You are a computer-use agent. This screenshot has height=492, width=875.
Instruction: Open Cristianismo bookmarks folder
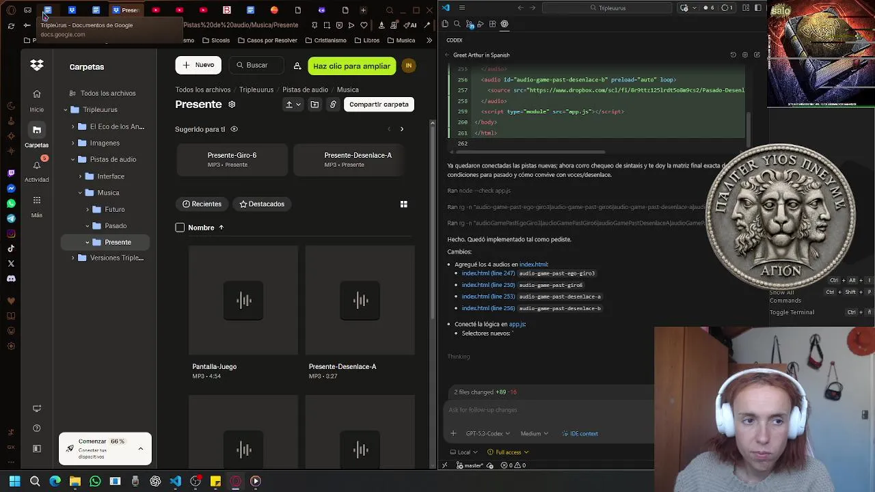[325, 40]
